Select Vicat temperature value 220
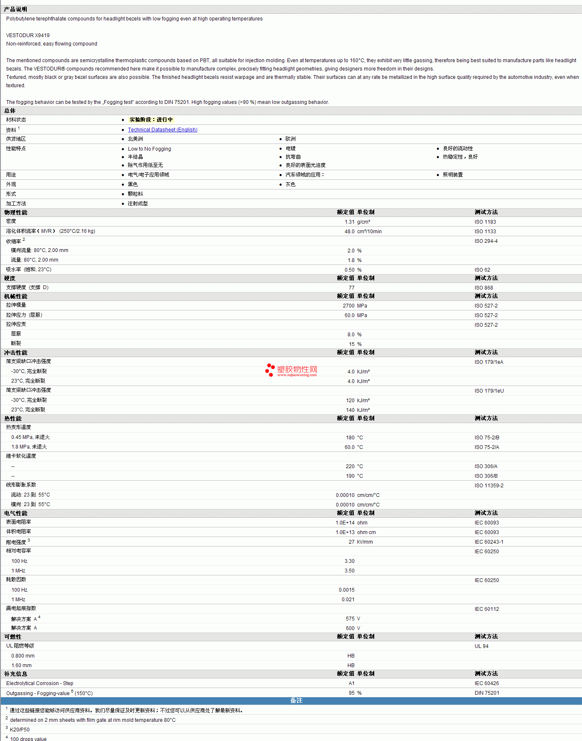Screen dimensions: 582x741 pos(350,466)
